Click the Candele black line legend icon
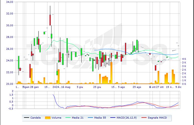Viewport: 194px width, 125px height. point(27,118)
